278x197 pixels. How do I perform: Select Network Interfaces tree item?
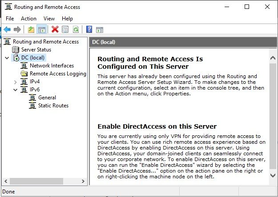52,66
